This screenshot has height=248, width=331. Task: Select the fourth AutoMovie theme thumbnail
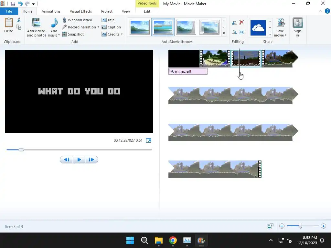[x=209, y=27]
